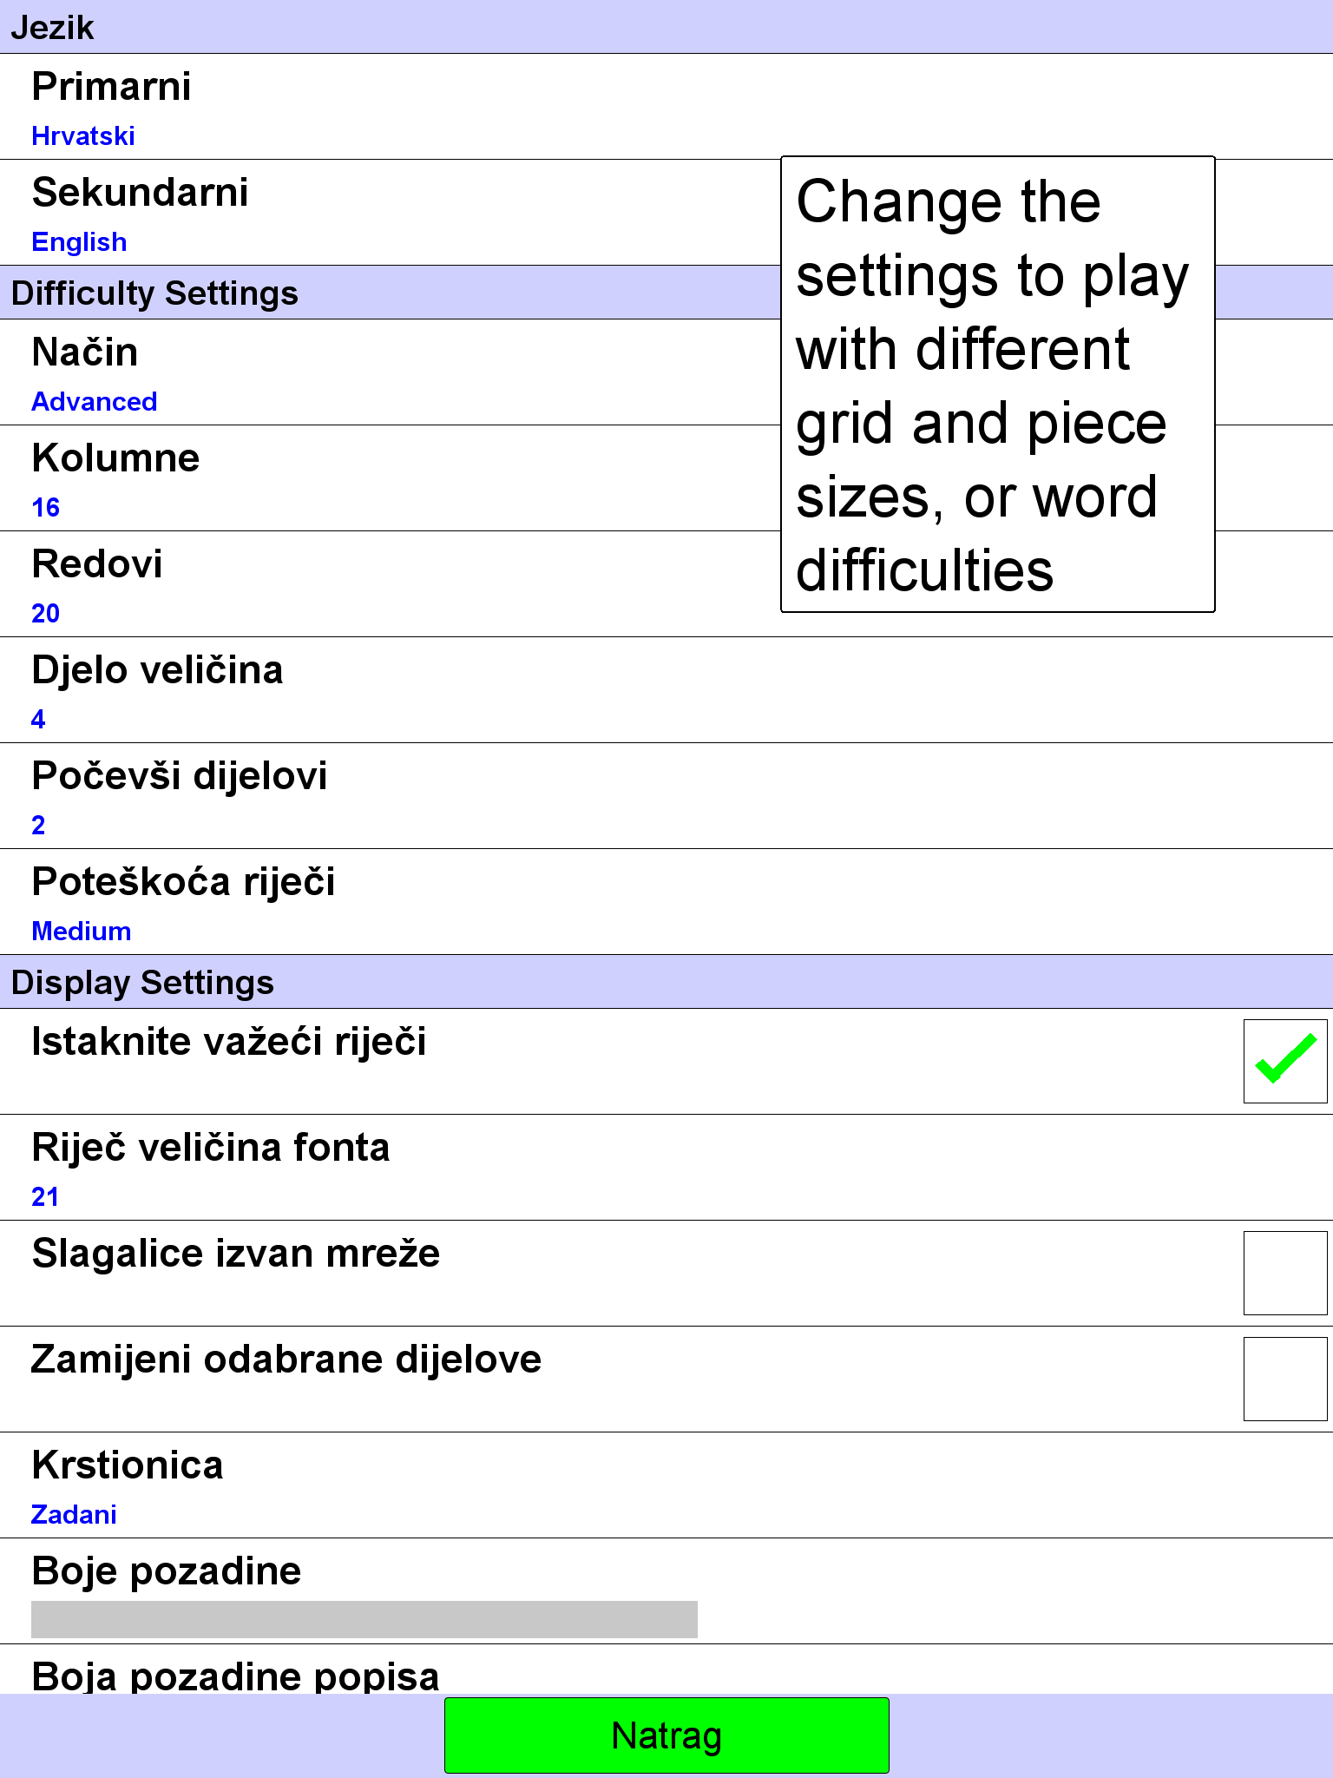Enable the Slagalice izvan mreže checkbox
This screenshot has width=1333, height=1778.
[1285, 1273]
